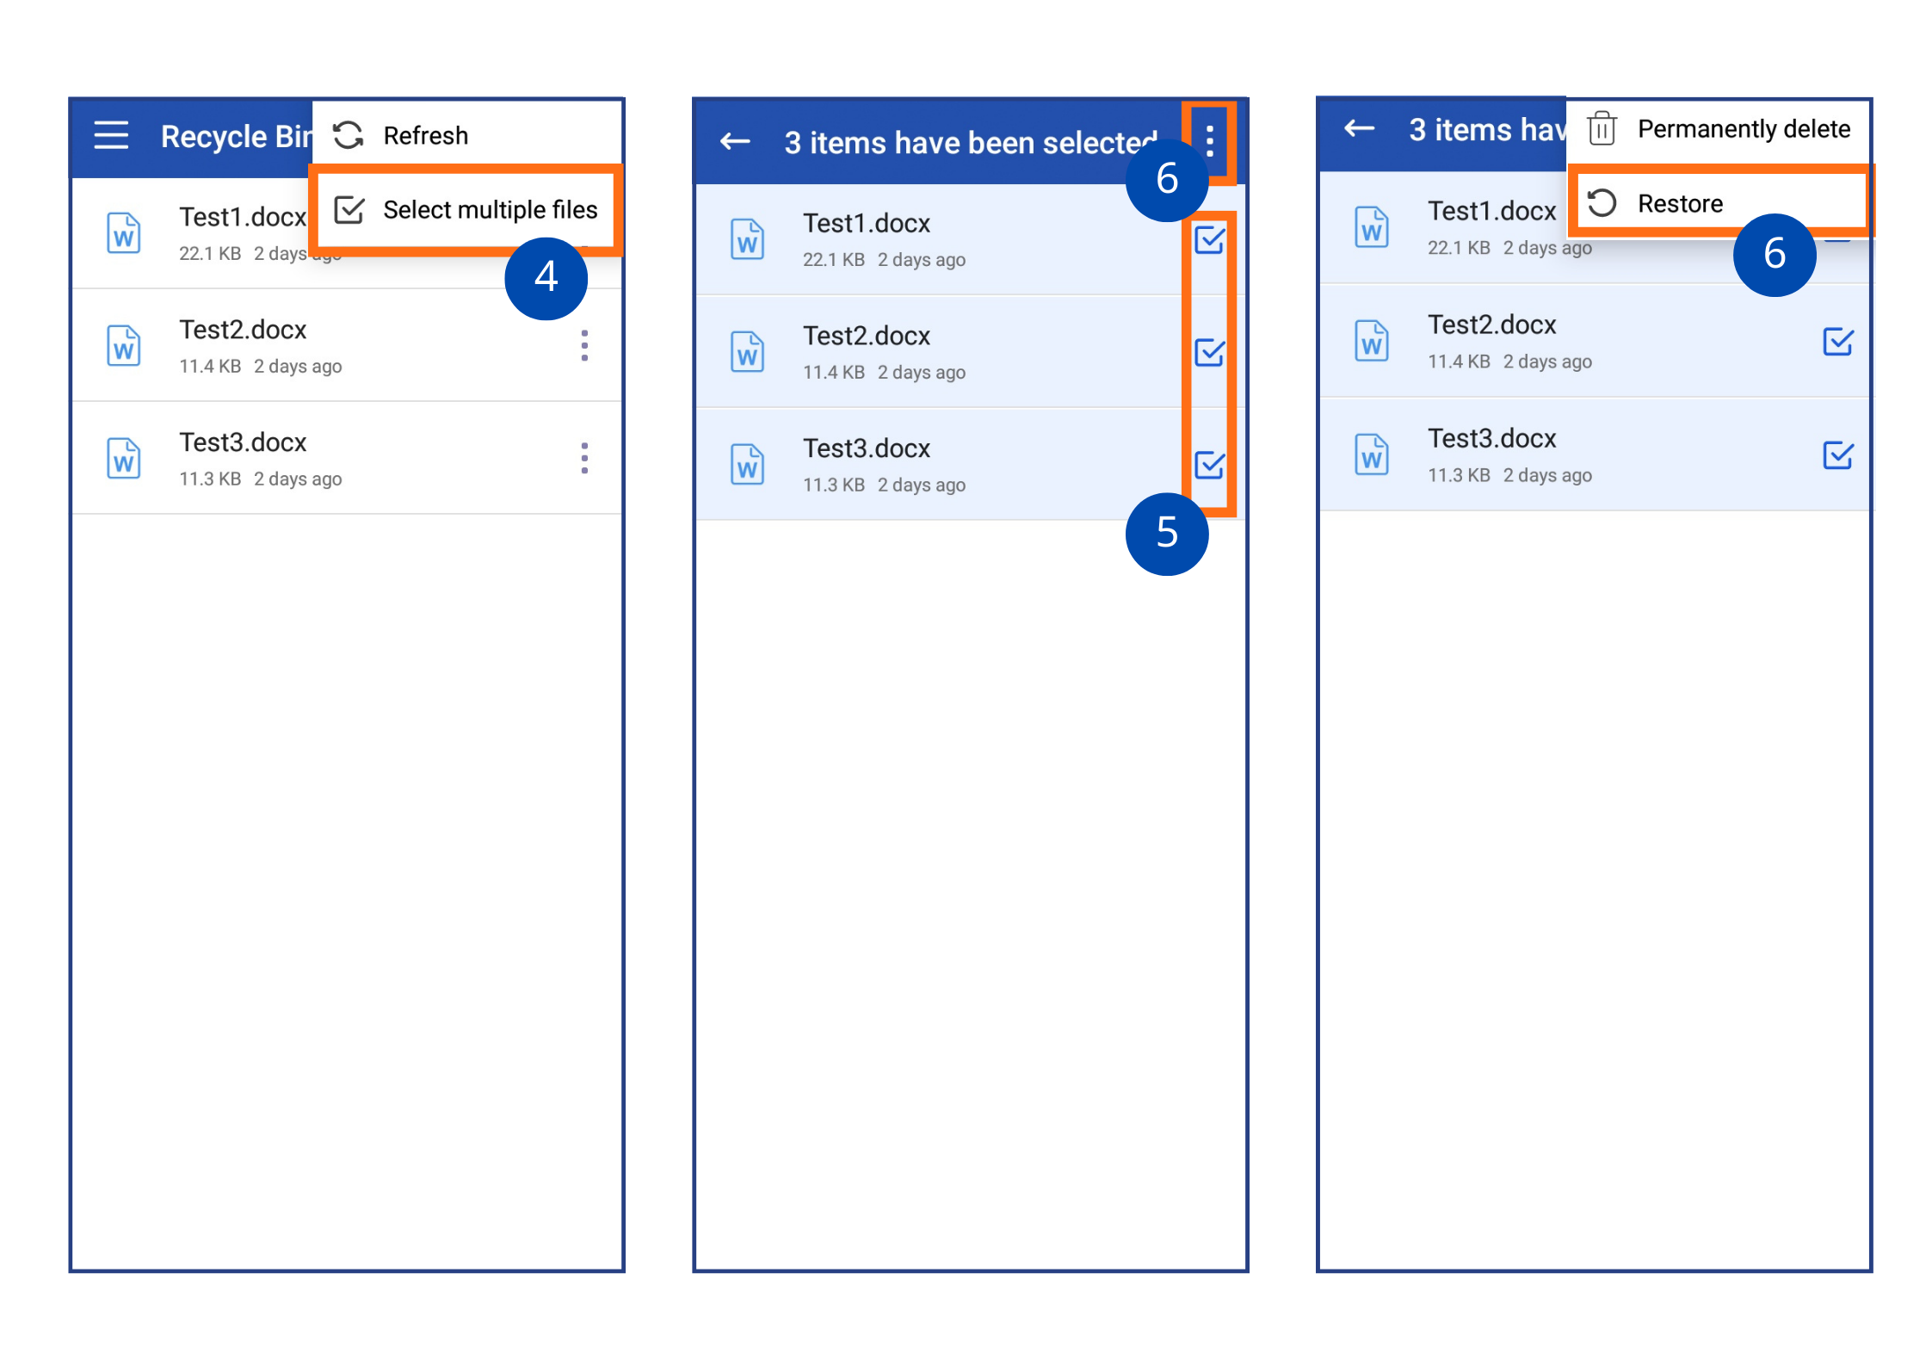Click Word icon of Test3.docx in right screen
The image size is (1932, 1366).
tap(1372, 454)
